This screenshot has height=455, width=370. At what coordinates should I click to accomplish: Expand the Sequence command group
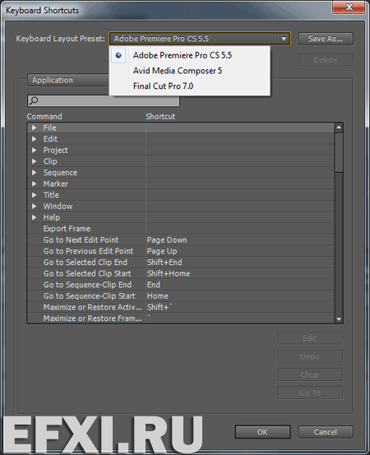pos(35,173)
